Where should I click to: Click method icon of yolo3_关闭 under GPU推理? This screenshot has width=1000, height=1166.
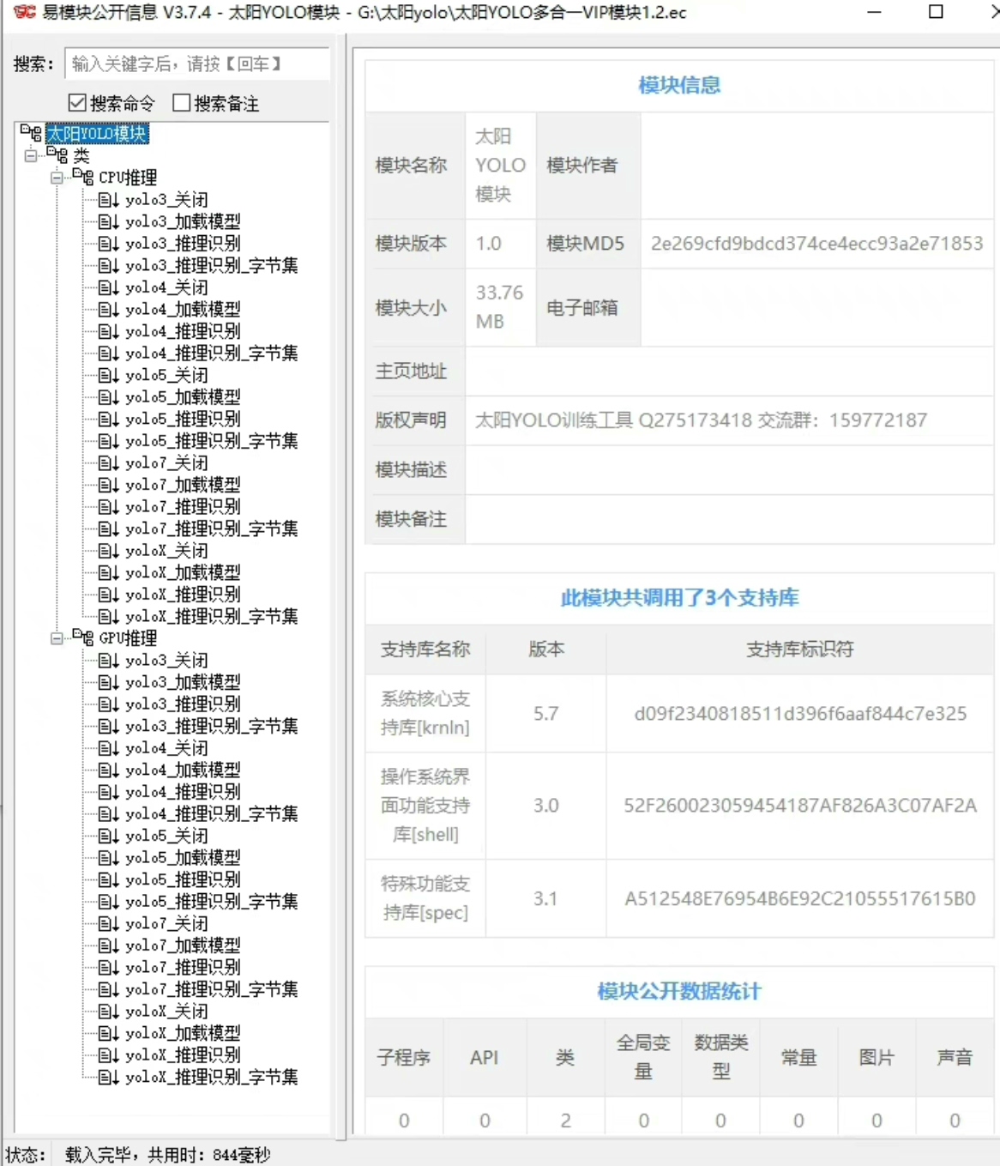coord(109,660)
